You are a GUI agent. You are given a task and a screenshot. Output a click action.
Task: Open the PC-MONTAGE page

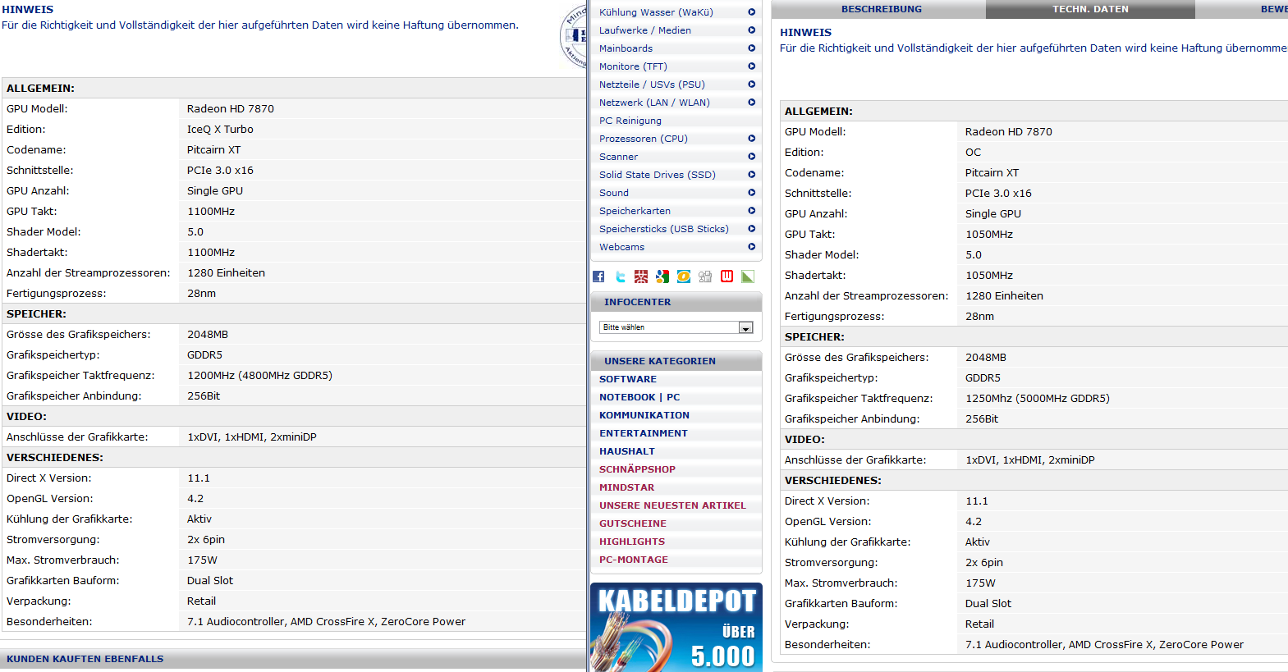[x=634, y=560]
